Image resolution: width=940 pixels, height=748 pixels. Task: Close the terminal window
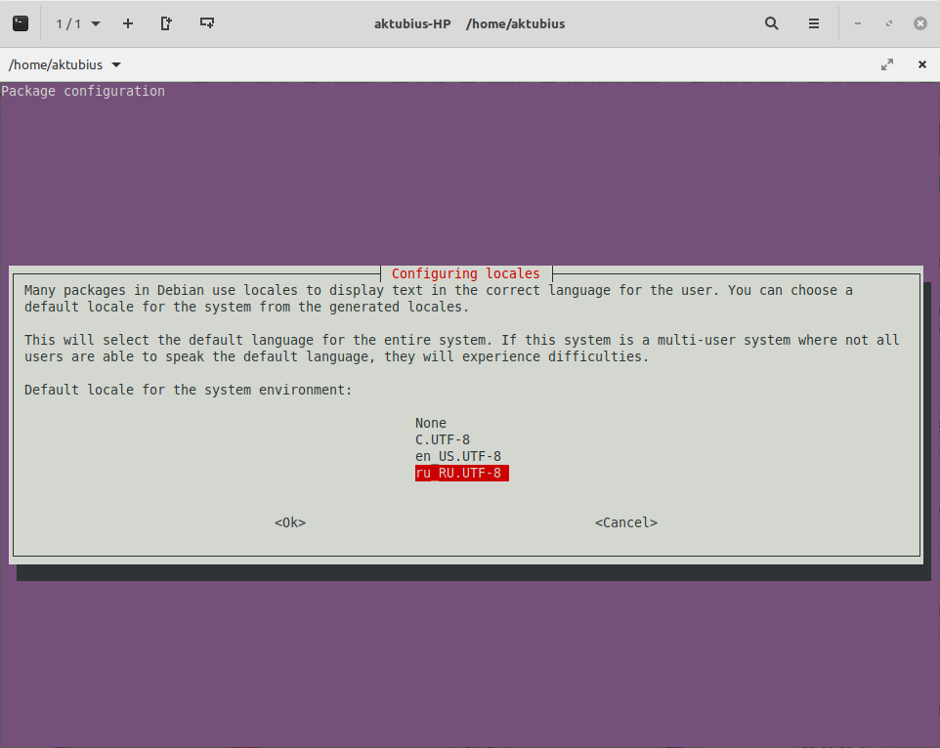[x=919, y=23]
